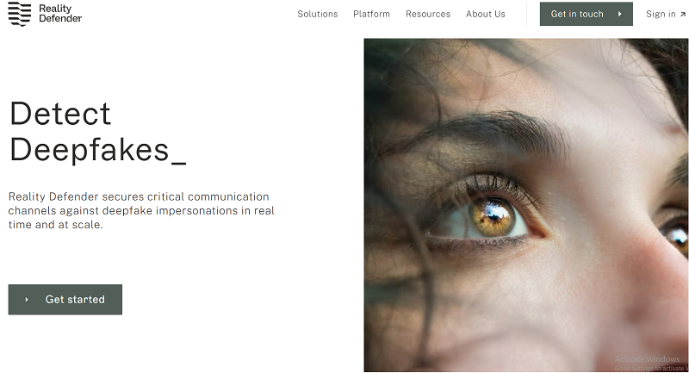
Task: Open the Solutions menu
Action: click(317, 14)
